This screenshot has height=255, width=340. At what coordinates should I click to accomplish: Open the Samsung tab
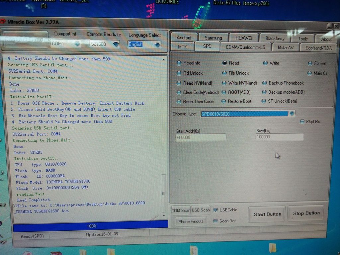213,38
